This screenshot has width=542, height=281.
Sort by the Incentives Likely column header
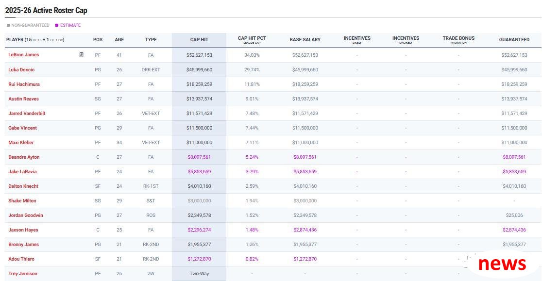click(357, 40)
